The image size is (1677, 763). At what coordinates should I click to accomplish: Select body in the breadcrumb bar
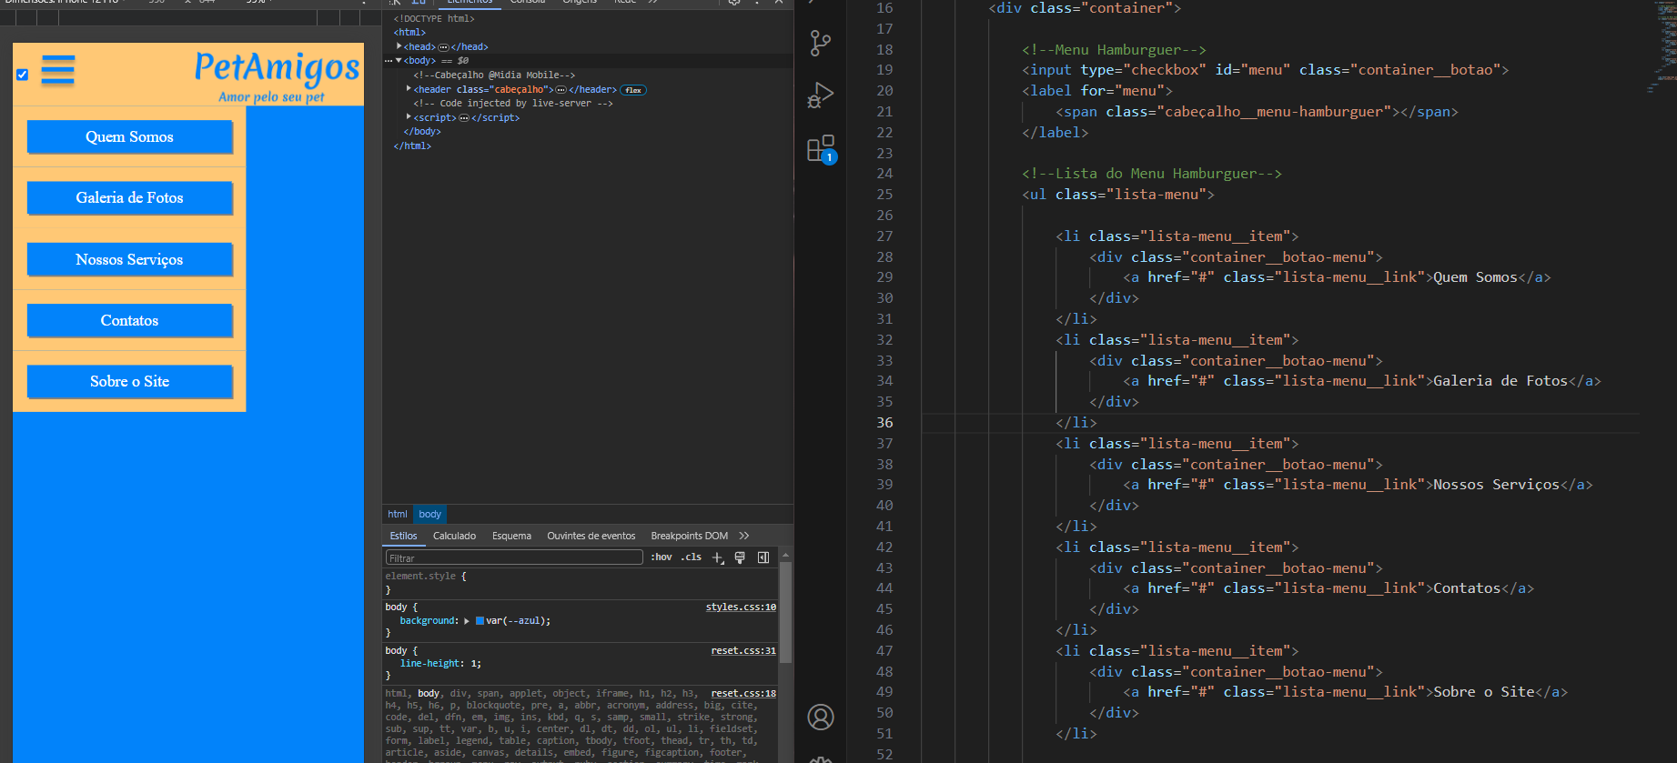pos(429,514)
